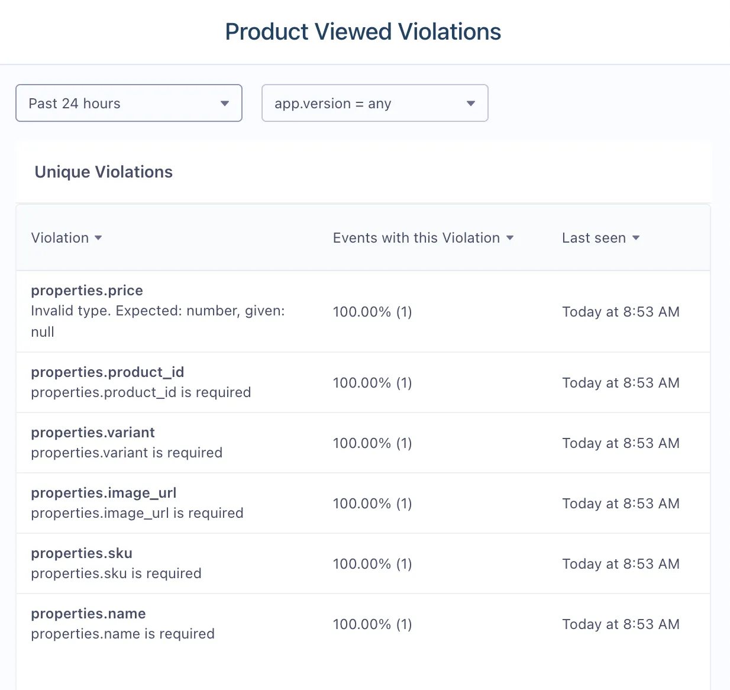
Task: Click the properties.image_url violation name
Action: click(104, 493)
